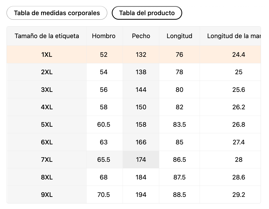Screen dimensions: 269x209
Task: Click the 132 chest value for 1XL
Action: pos(141,55)
